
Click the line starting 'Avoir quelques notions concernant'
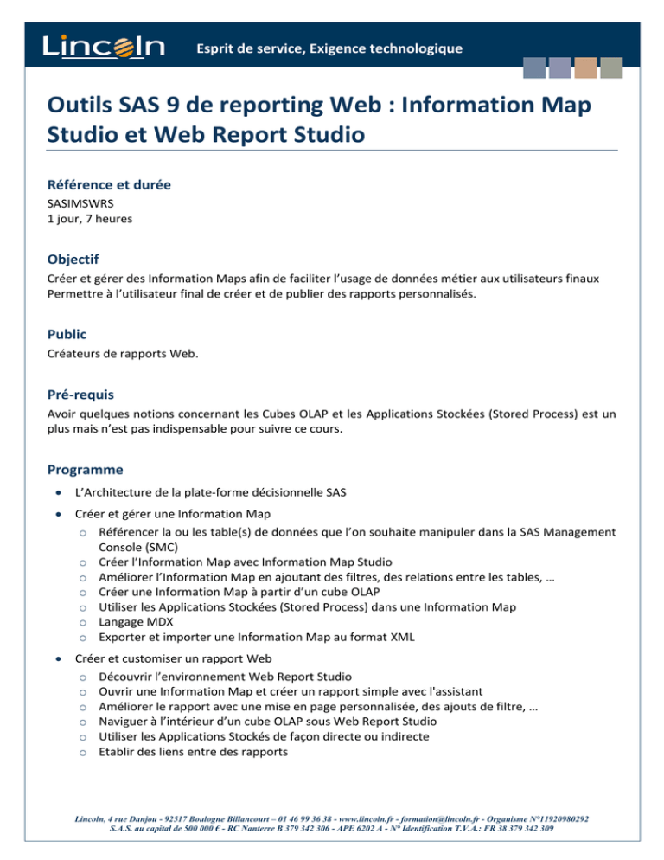pos(331,414)
